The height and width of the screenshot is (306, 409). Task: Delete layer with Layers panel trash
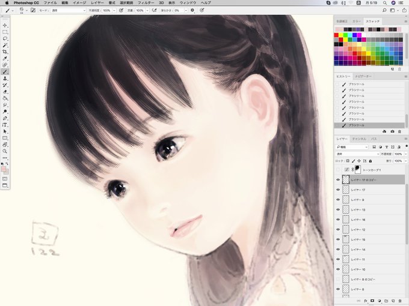coord(400,301)
